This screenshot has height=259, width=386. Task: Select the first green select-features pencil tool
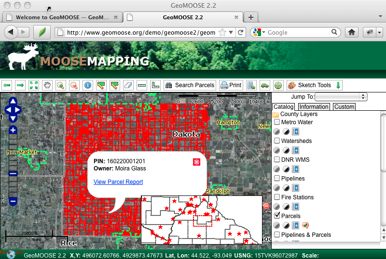click(101, 85)
